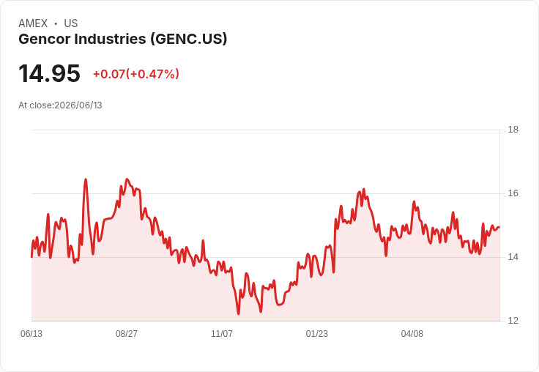Click the 11/07 x-axis date label
This screenshot has width=539, height=372.
click(222, 333)
